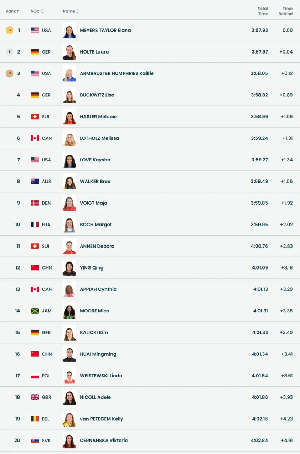
Task: Open MEYERS TAYLOR Elana athlete profile
Action: (x=105, y=30)
